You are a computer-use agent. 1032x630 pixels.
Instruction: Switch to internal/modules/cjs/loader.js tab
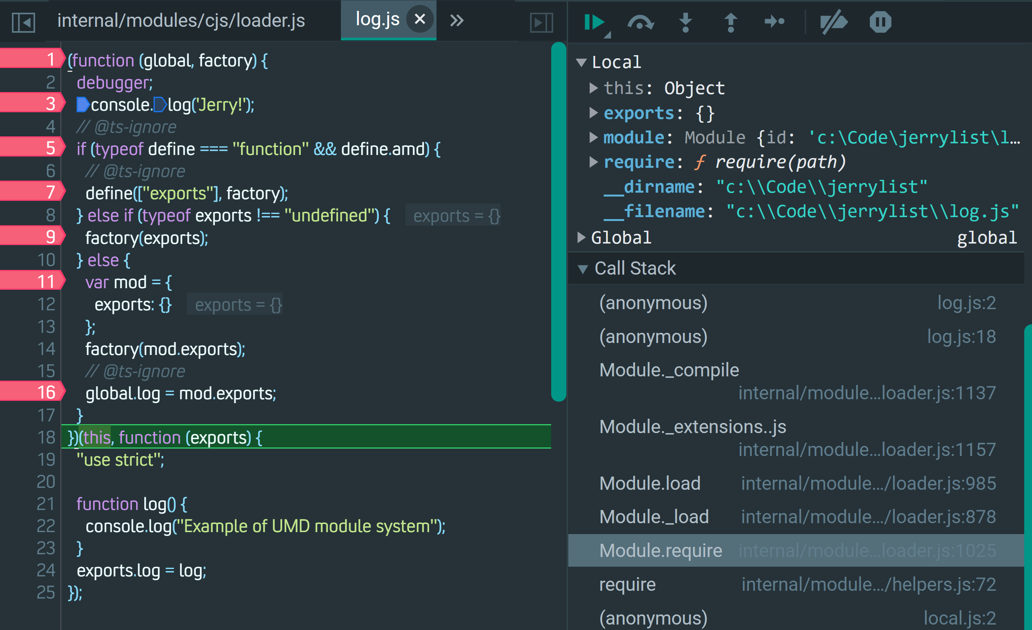click(181, 21)
